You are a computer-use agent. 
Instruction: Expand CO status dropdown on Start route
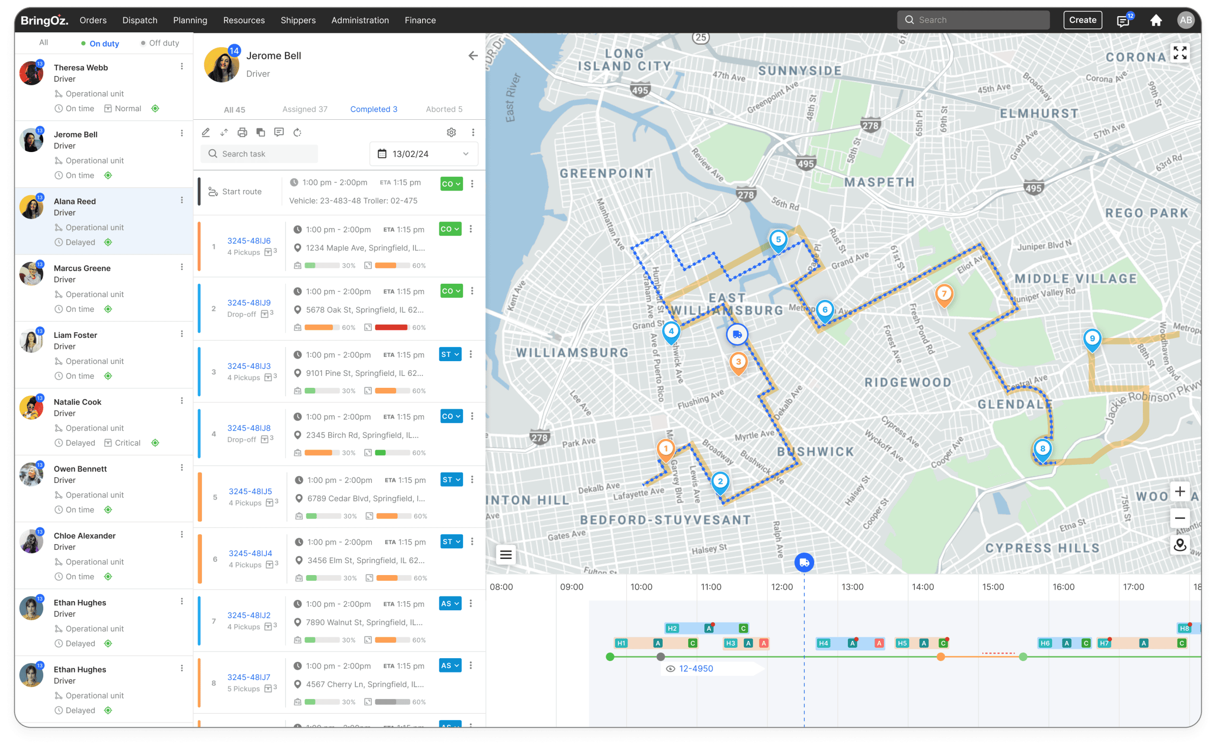[451, 184]
